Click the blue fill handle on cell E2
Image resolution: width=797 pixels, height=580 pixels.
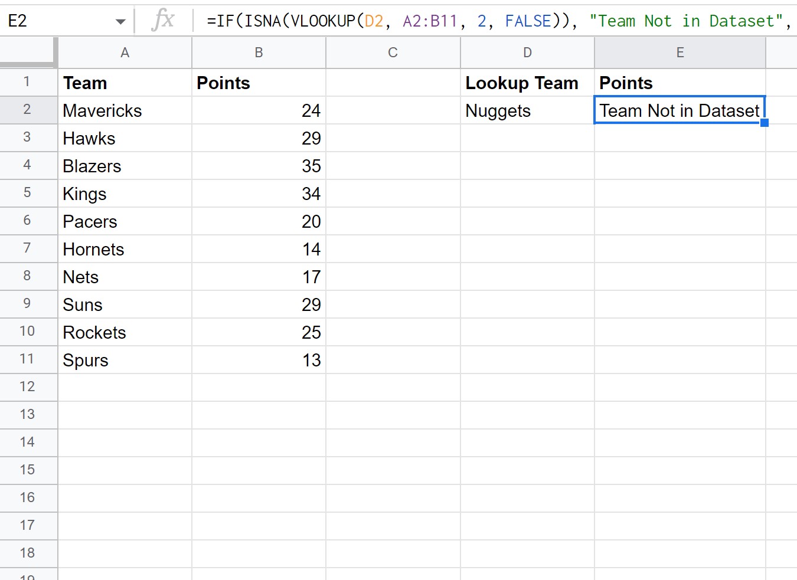[765, 123]
